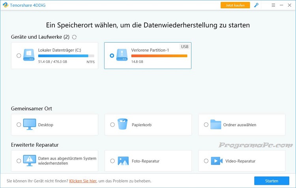Open the 'Klicken Sie hier' link

click(x=82, y=181)
